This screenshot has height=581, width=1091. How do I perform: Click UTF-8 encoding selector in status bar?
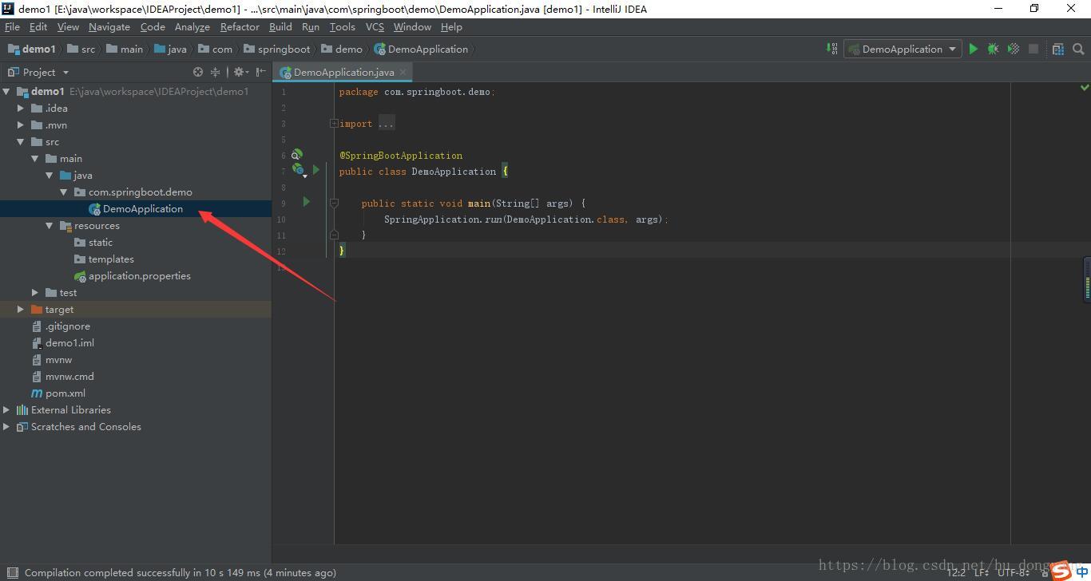coord(1013,572)
